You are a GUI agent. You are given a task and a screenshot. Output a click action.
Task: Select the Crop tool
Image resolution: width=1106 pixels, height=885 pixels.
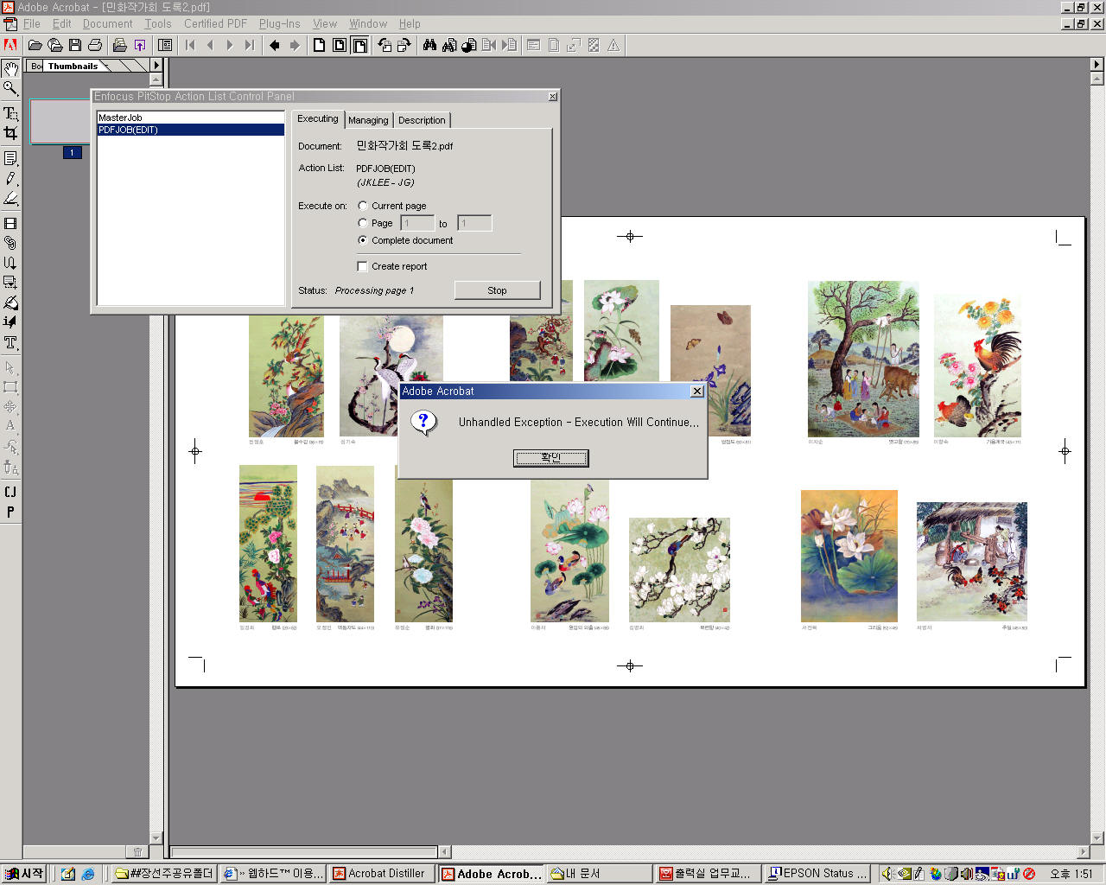[x=10, y=133]
